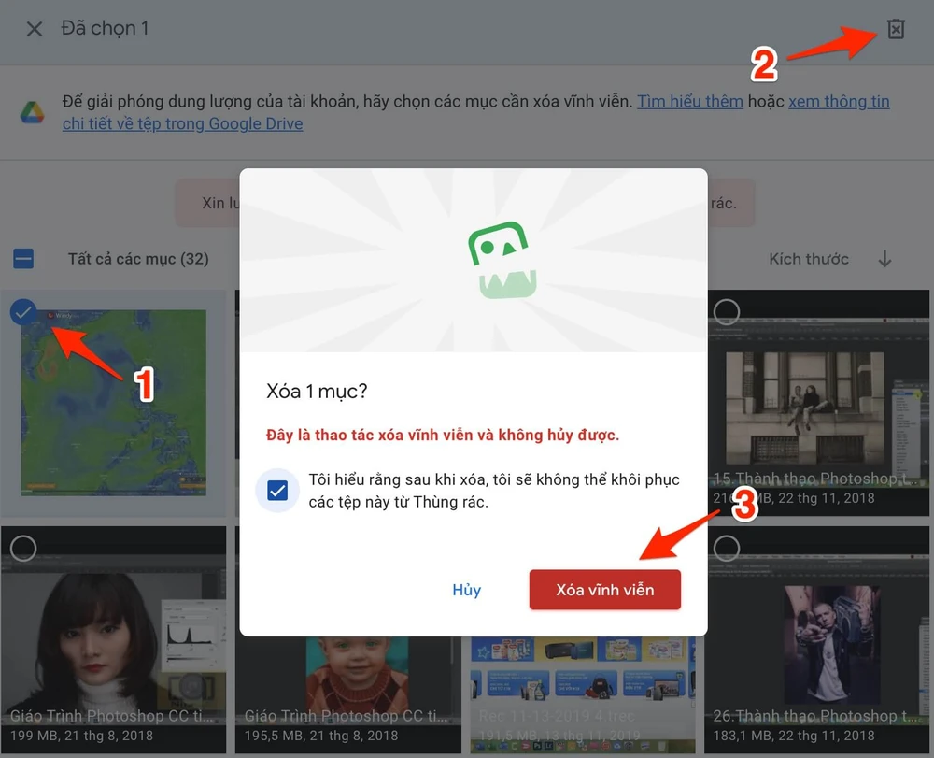The width and height of the screenshot is (934, 758).
Task: Open "xem thông tin chi tiết" Google Drive link
Action: point(839,102)
